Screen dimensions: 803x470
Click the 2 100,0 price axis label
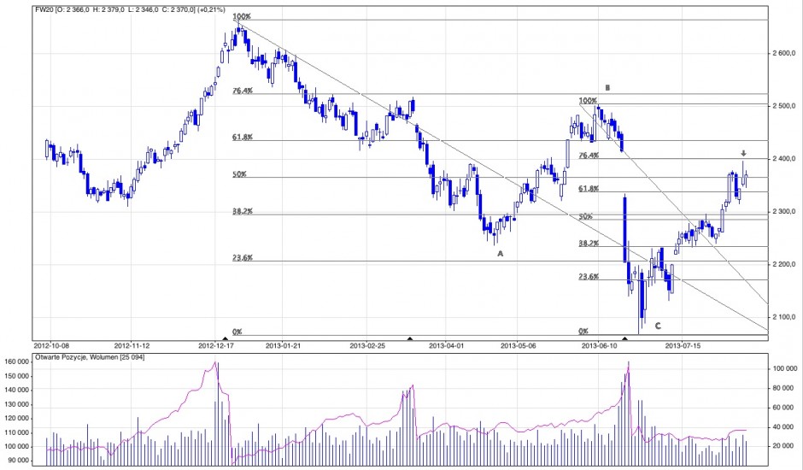(x=782, y=317)
